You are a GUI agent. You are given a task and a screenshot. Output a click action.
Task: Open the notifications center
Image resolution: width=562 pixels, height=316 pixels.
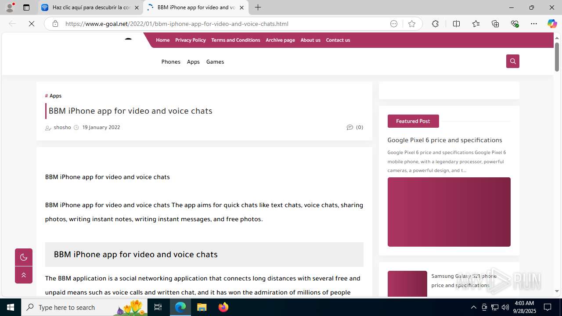[x=548, y=307]
